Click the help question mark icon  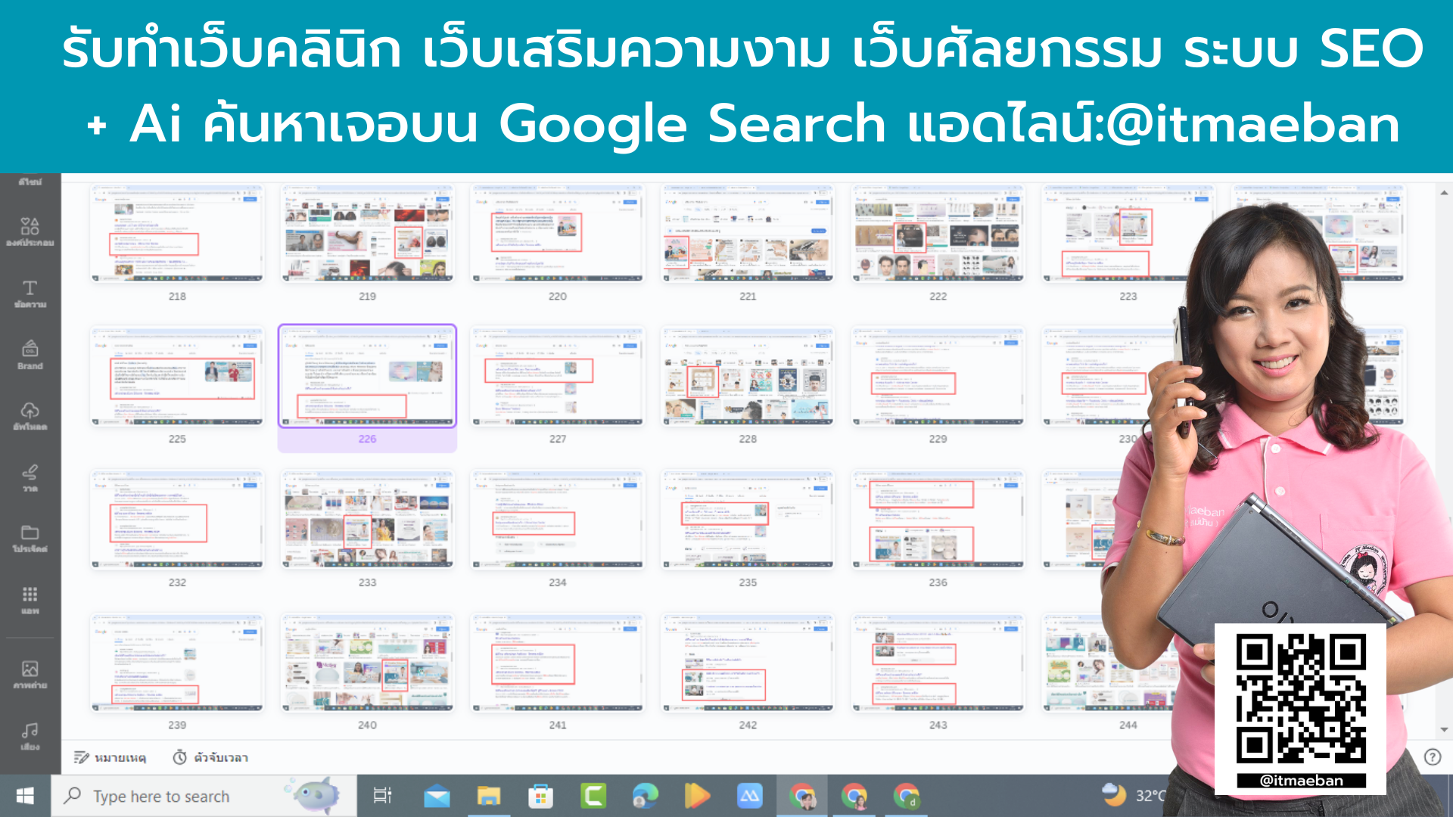1433,757
